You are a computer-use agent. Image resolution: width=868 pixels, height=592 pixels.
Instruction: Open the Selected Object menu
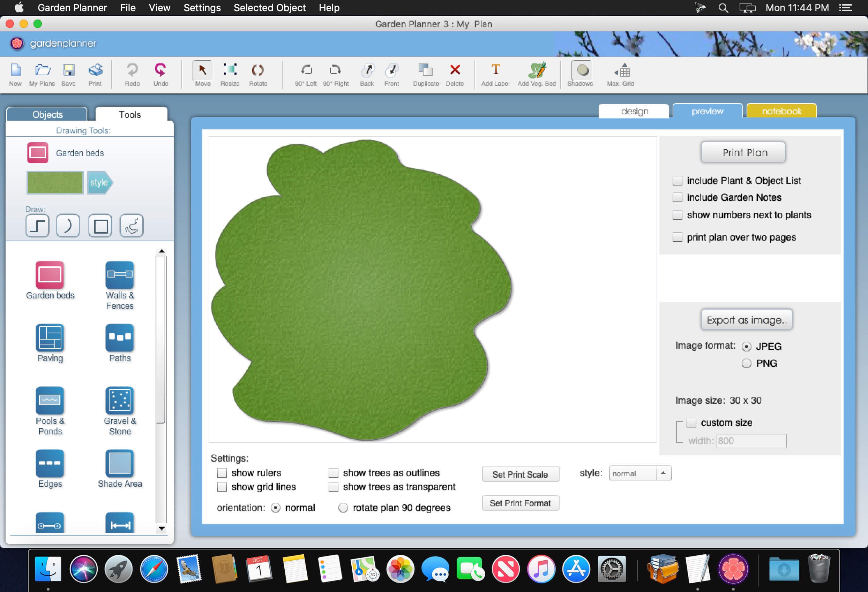click(x=269, y=7)
